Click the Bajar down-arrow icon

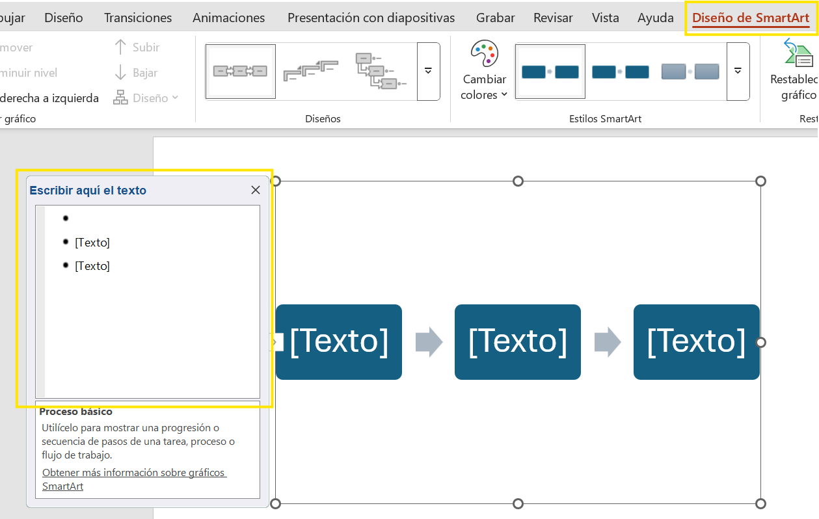(120, 73)
